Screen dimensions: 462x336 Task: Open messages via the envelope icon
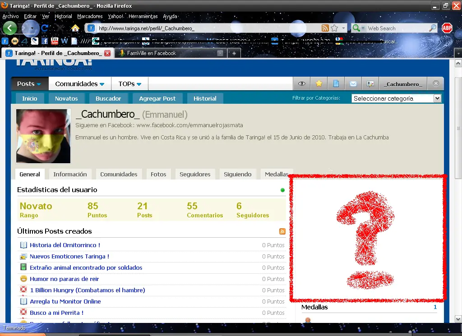(x=353, y=84)
